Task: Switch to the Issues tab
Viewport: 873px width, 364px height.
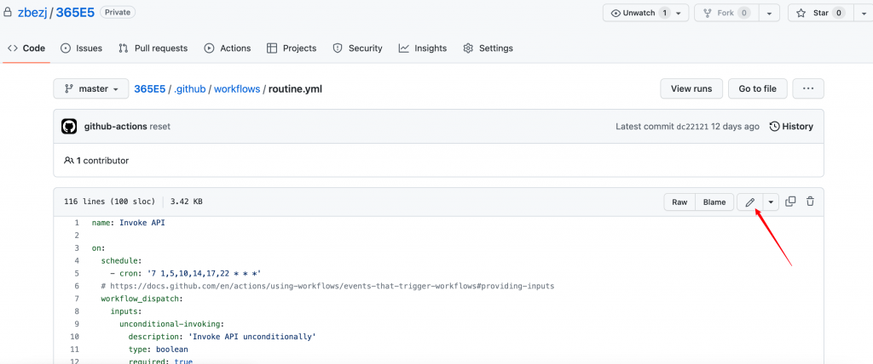Action: (x=81, y=48)
